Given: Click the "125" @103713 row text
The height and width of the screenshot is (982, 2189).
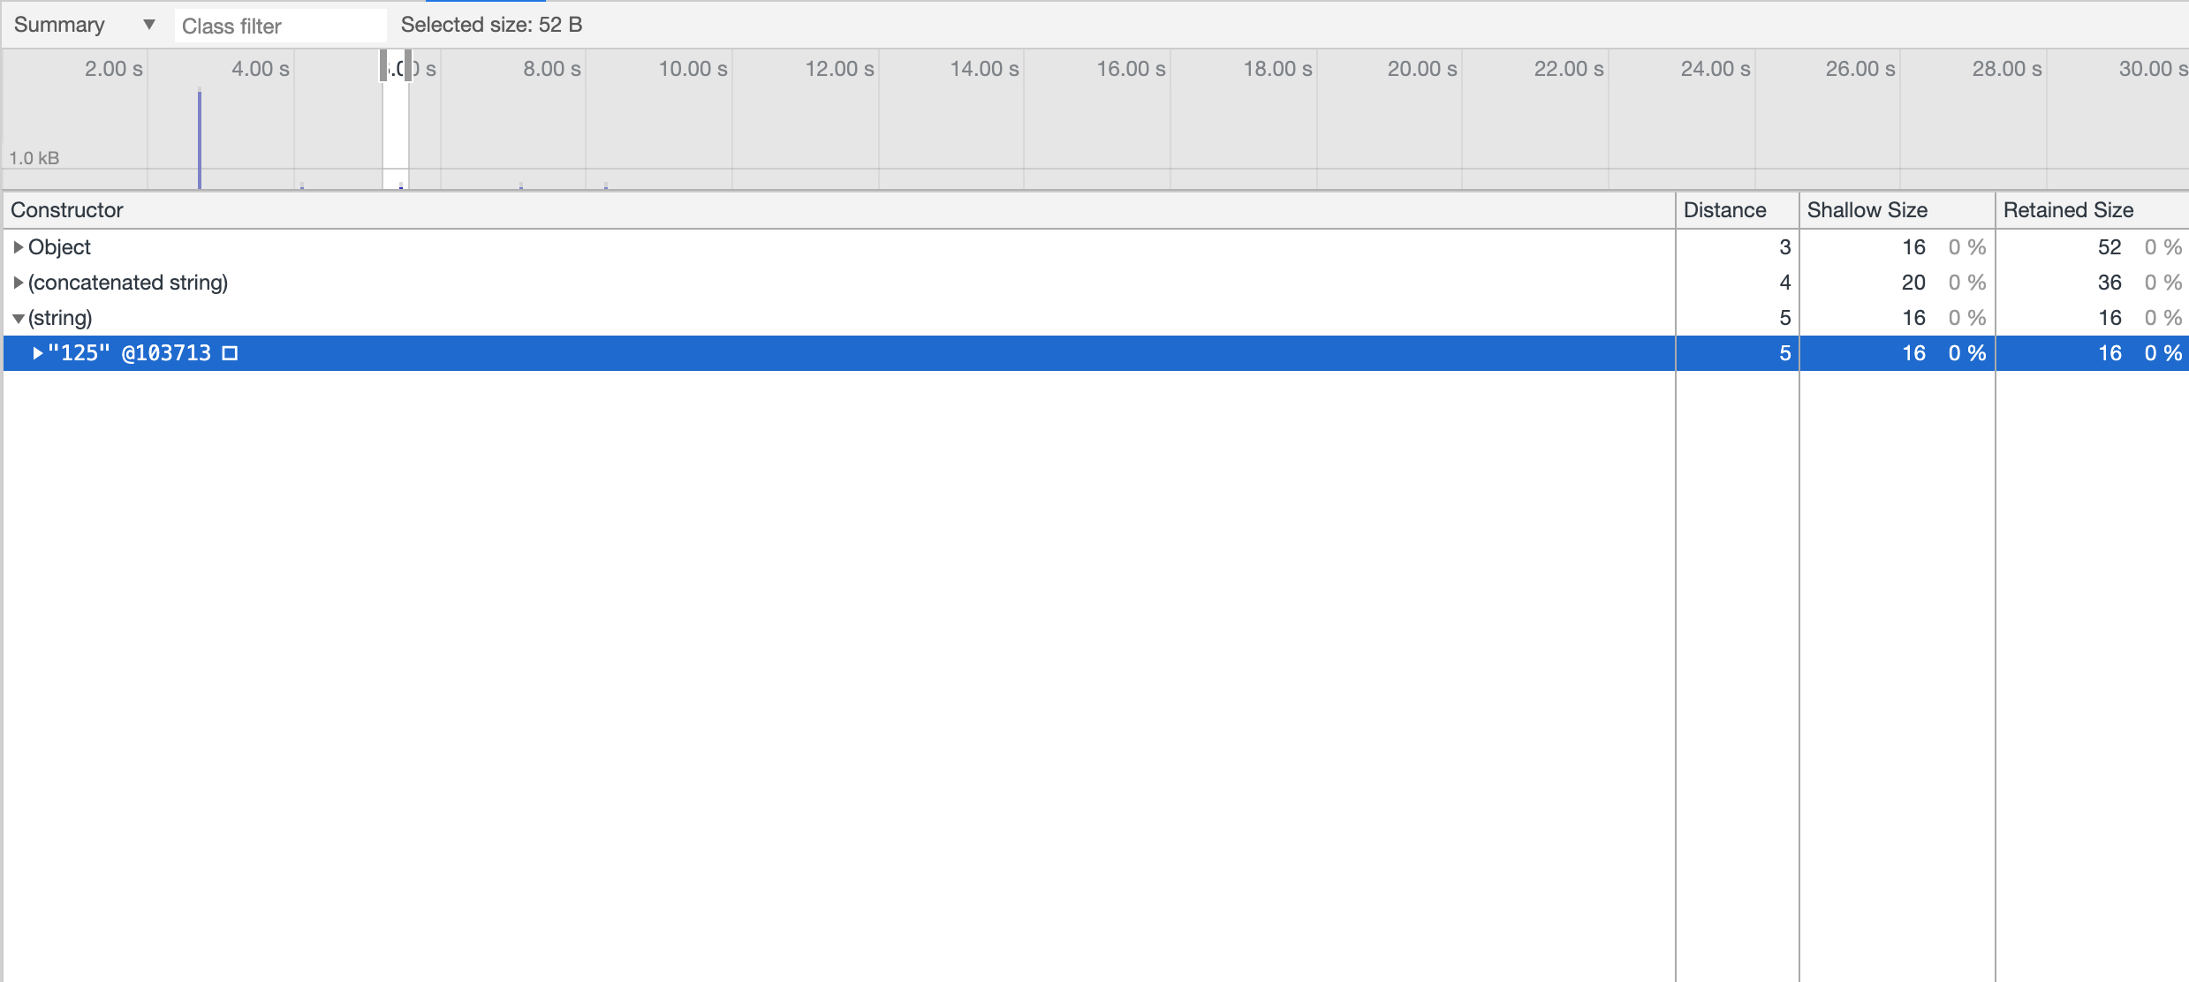Looking at the screenshot, I should point(129,353).
